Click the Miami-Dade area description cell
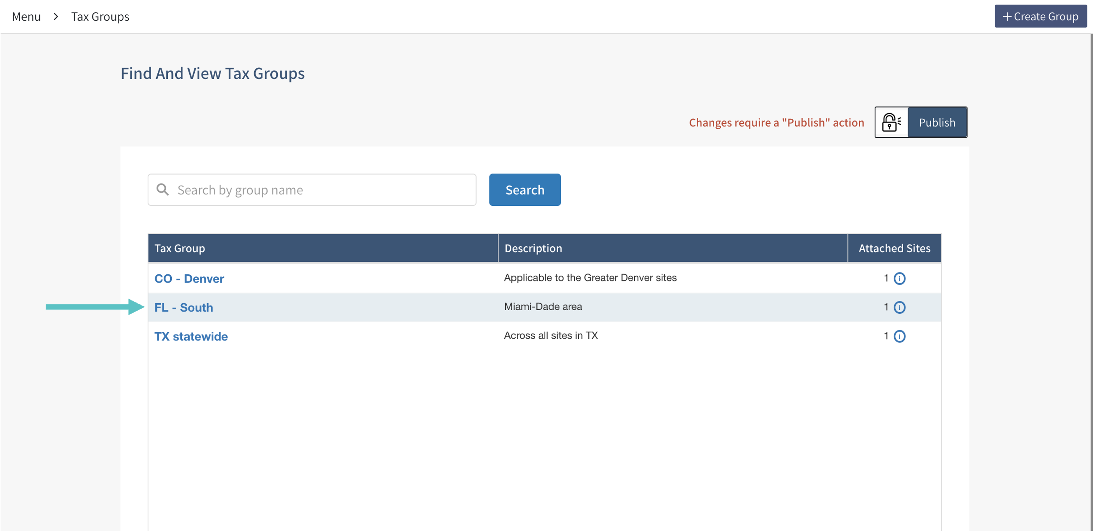 (x=543, y=307)
